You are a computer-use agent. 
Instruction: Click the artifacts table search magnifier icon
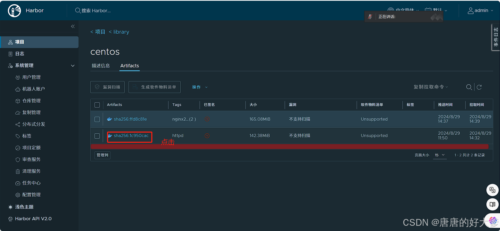tap(469, 87)
